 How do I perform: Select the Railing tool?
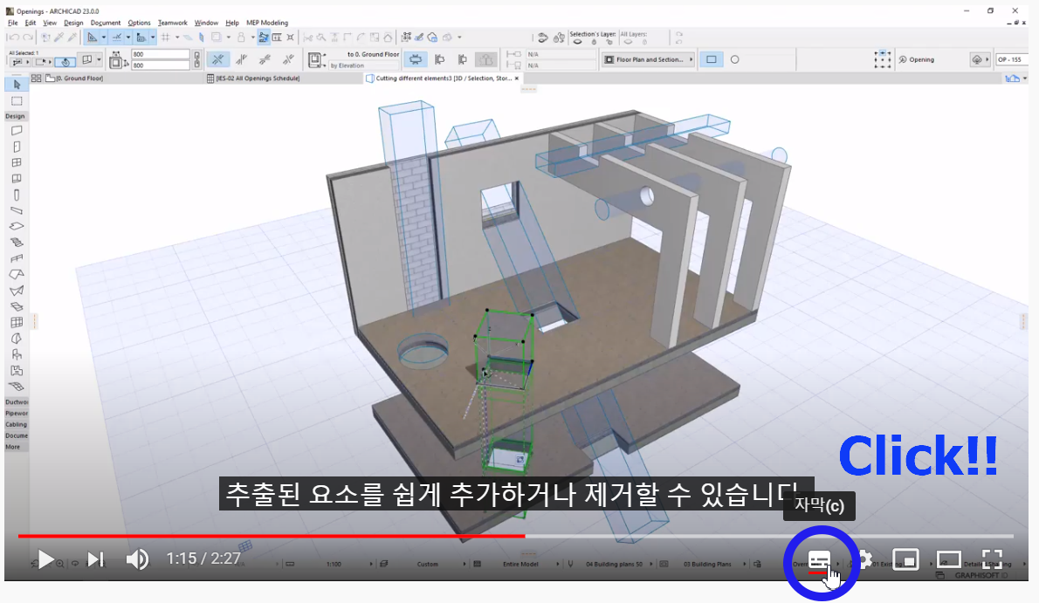pos(17,258)
